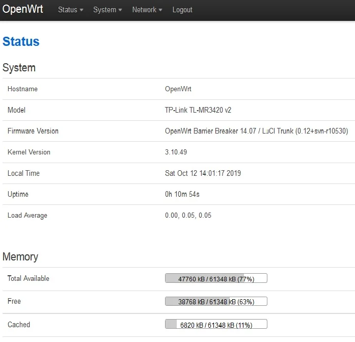355x342 pixels.
Task: Click the Uptime label
Action: (18, 194)
